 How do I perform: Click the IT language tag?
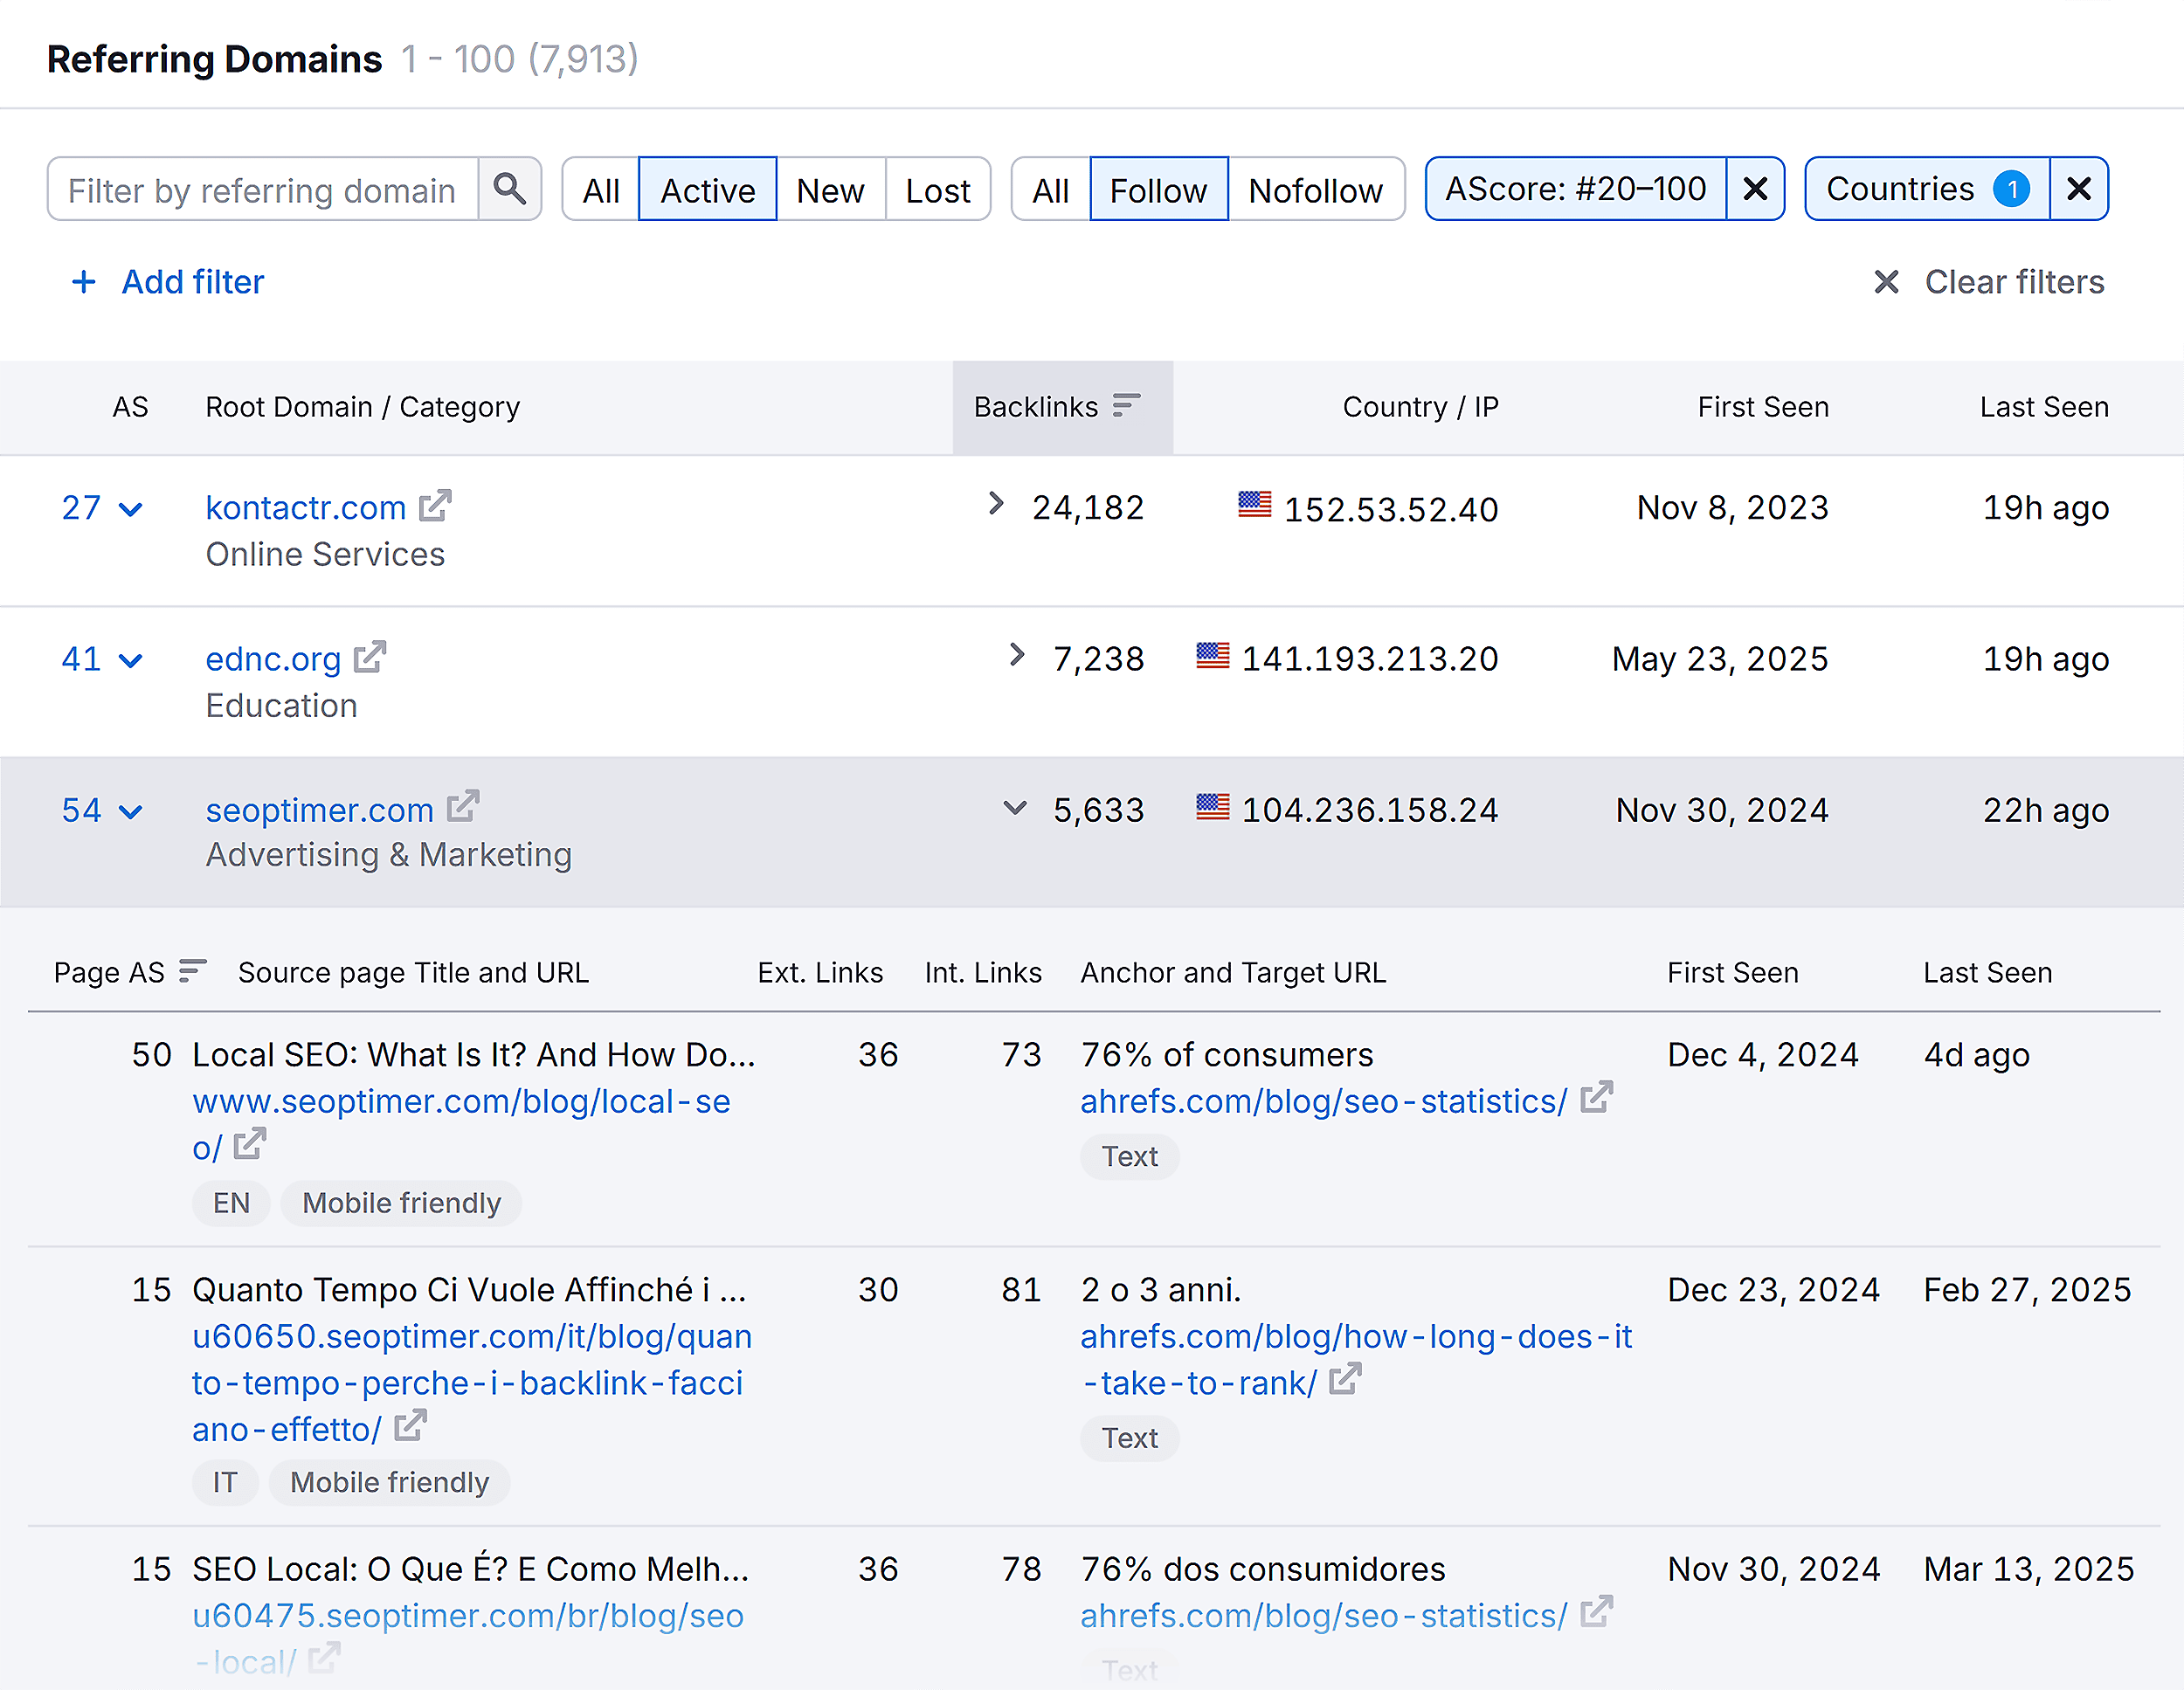click(225, 1482)
